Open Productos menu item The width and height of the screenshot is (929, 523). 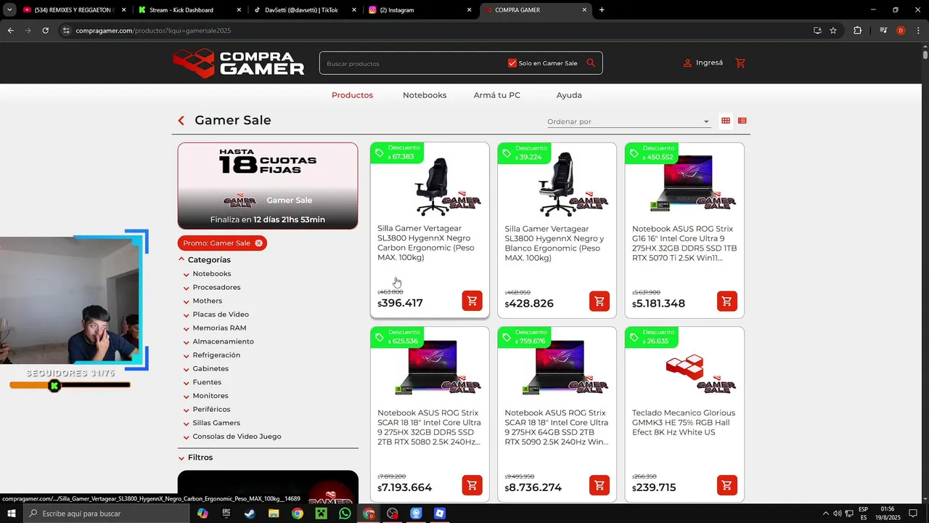coord(352,95)
